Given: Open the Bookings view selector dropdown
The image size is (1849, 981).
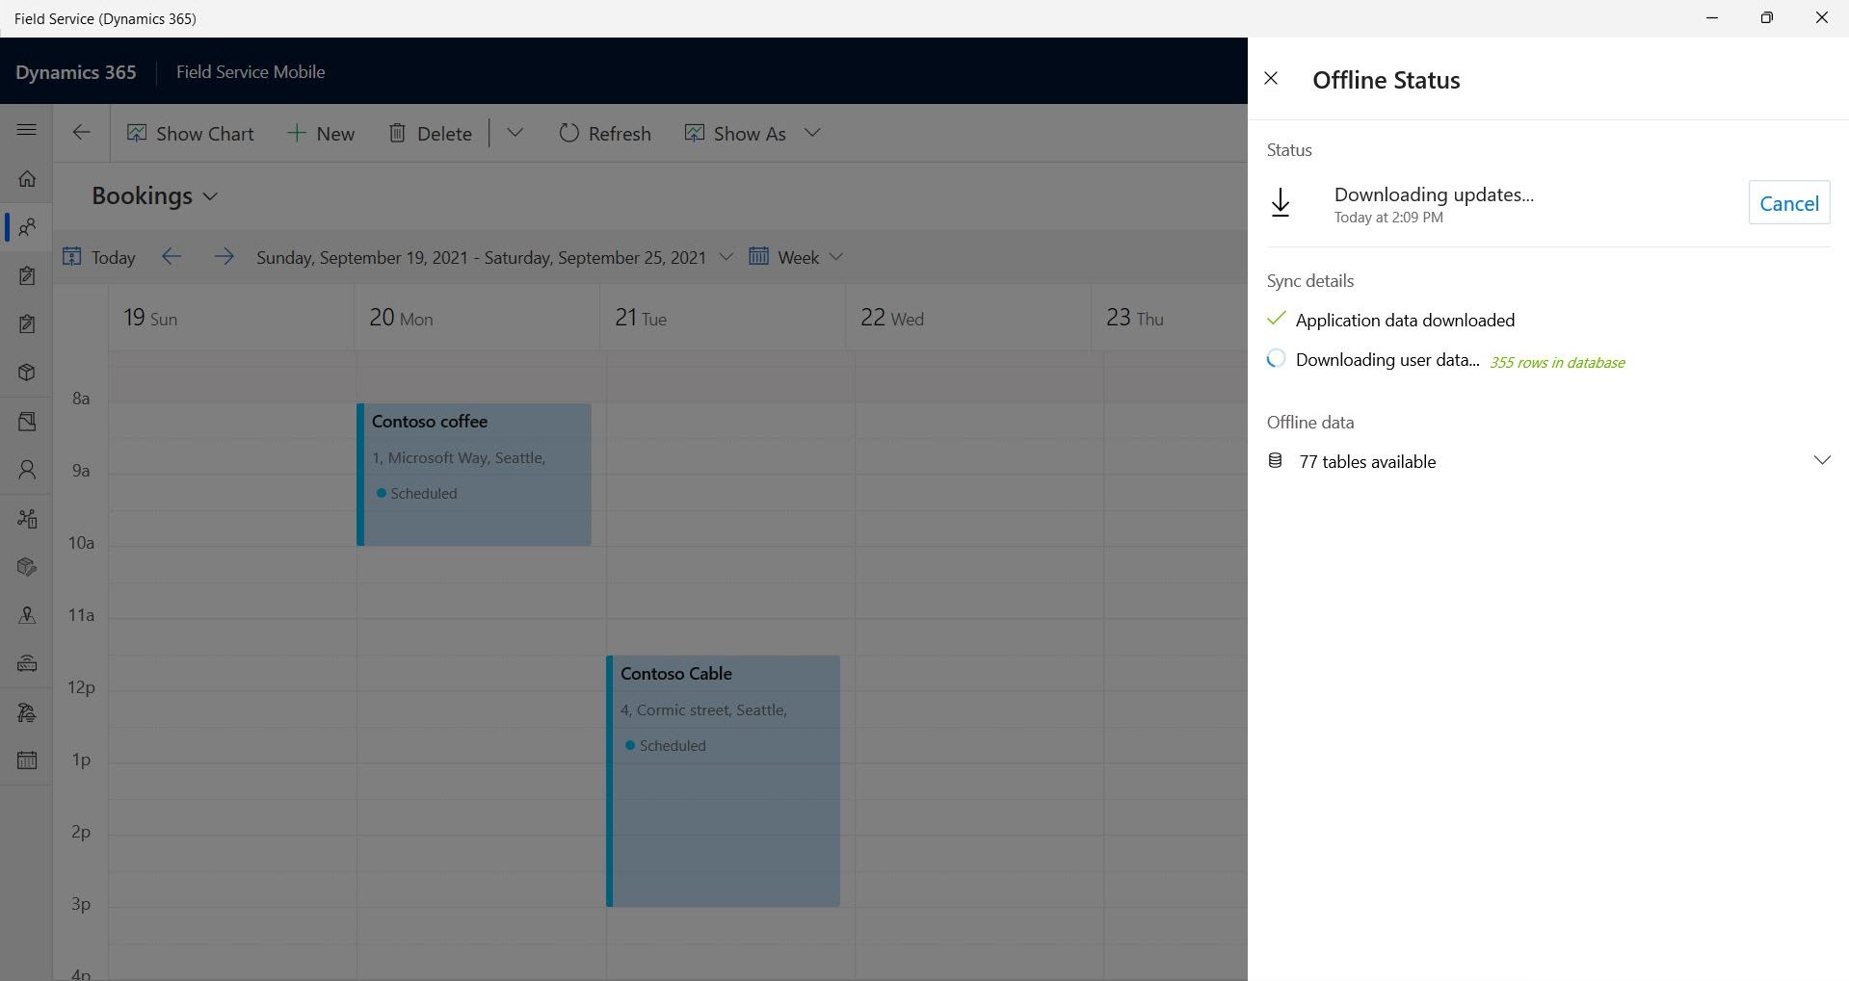Looking at the screenshot, I should pyautogui.click(x=154, y=195).
